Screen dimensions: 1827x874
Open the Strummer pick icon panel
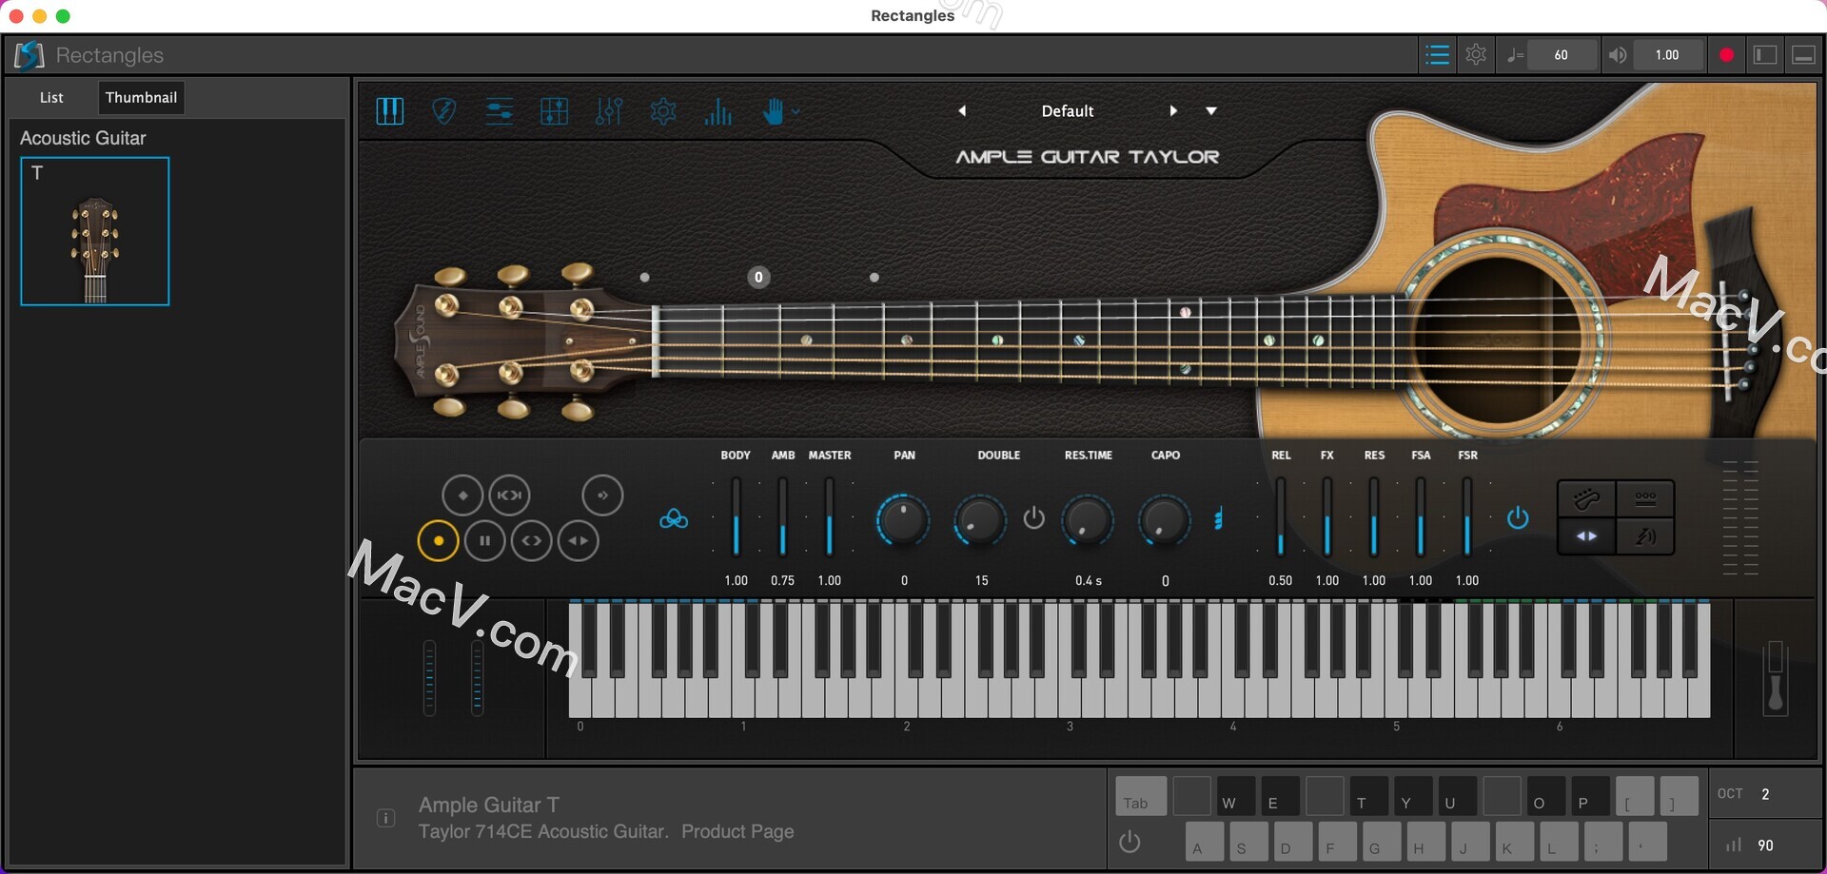443,111
